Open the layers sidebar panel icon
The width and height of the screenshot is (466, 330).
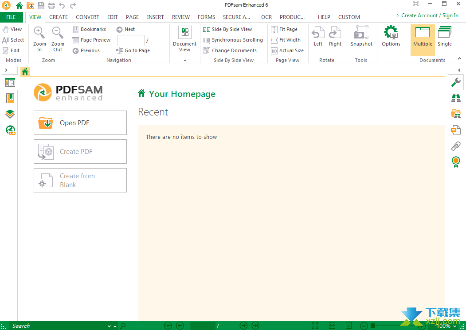[10, 114]
